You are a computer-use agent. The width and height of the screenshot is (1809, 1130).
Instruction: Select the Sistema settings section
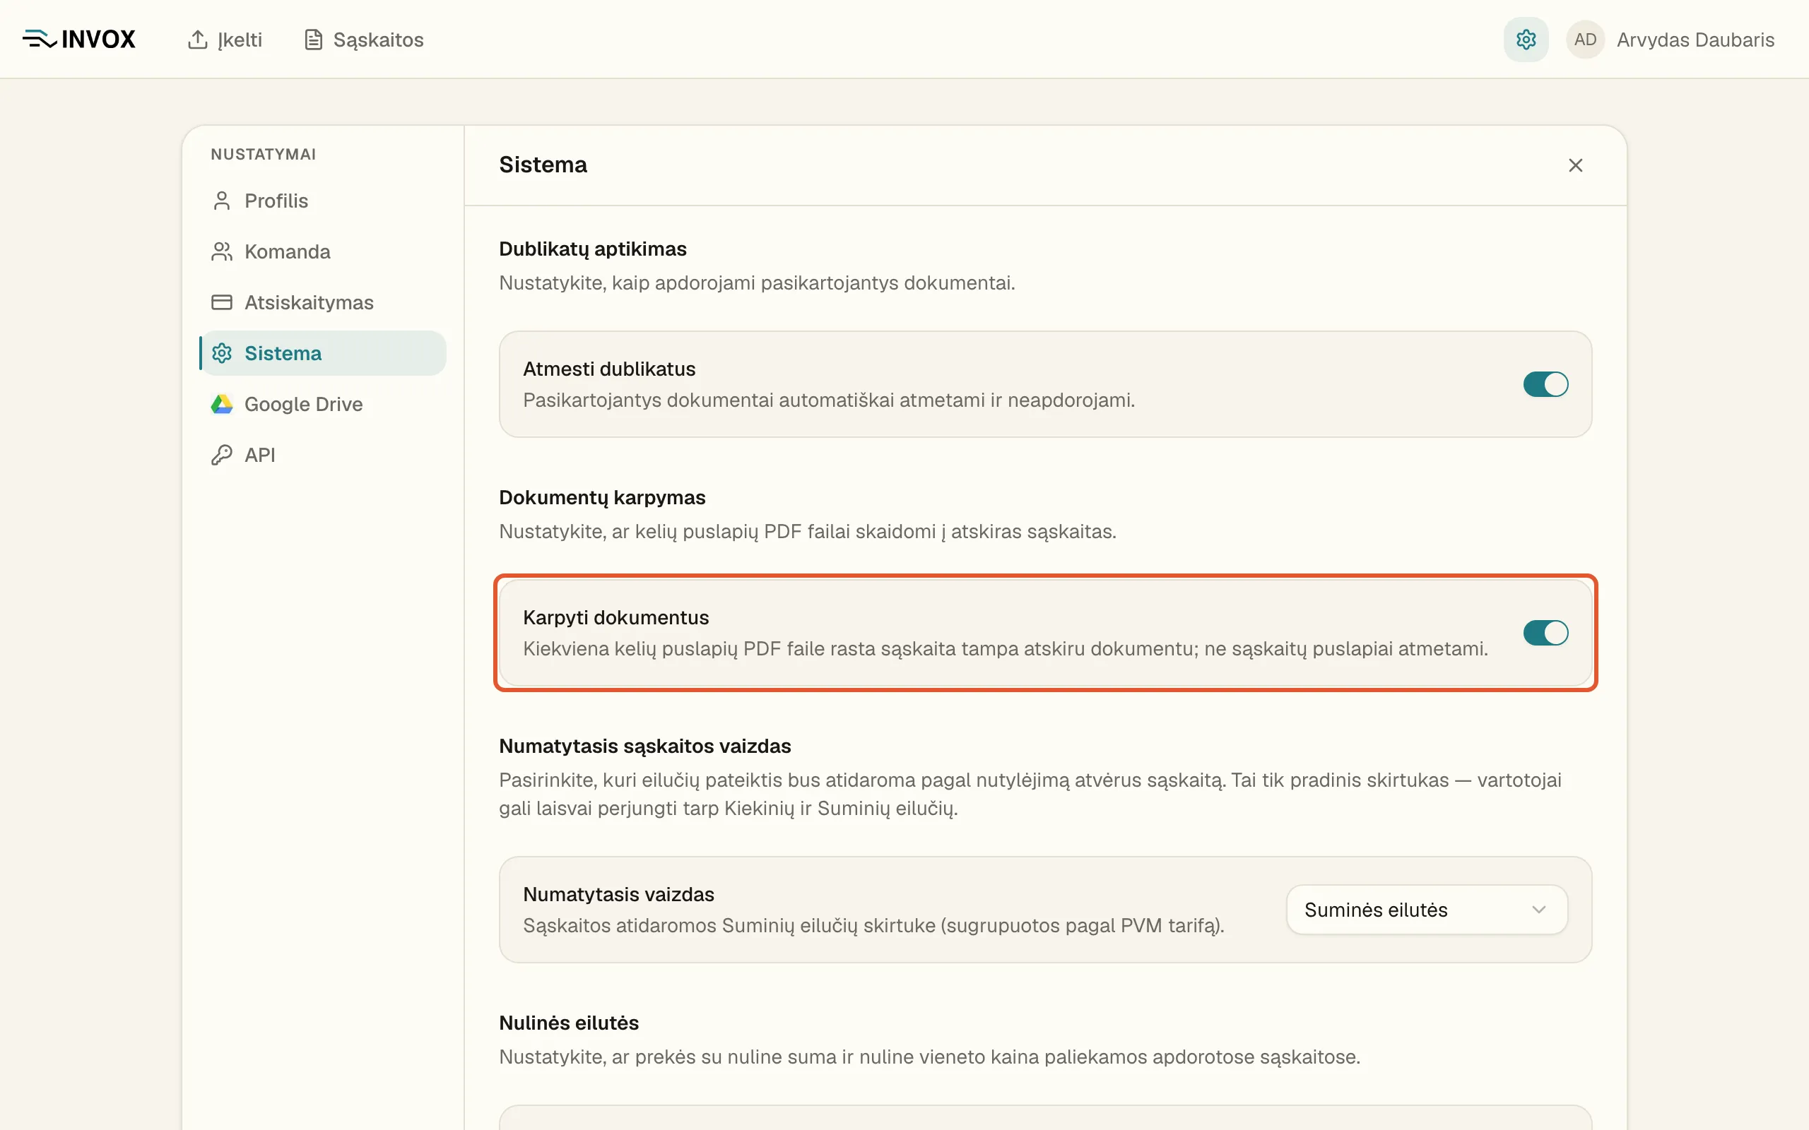pos(324,354)
